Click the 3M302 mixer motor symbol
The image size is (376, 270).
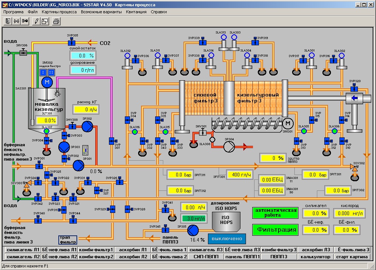click(47, 82)
